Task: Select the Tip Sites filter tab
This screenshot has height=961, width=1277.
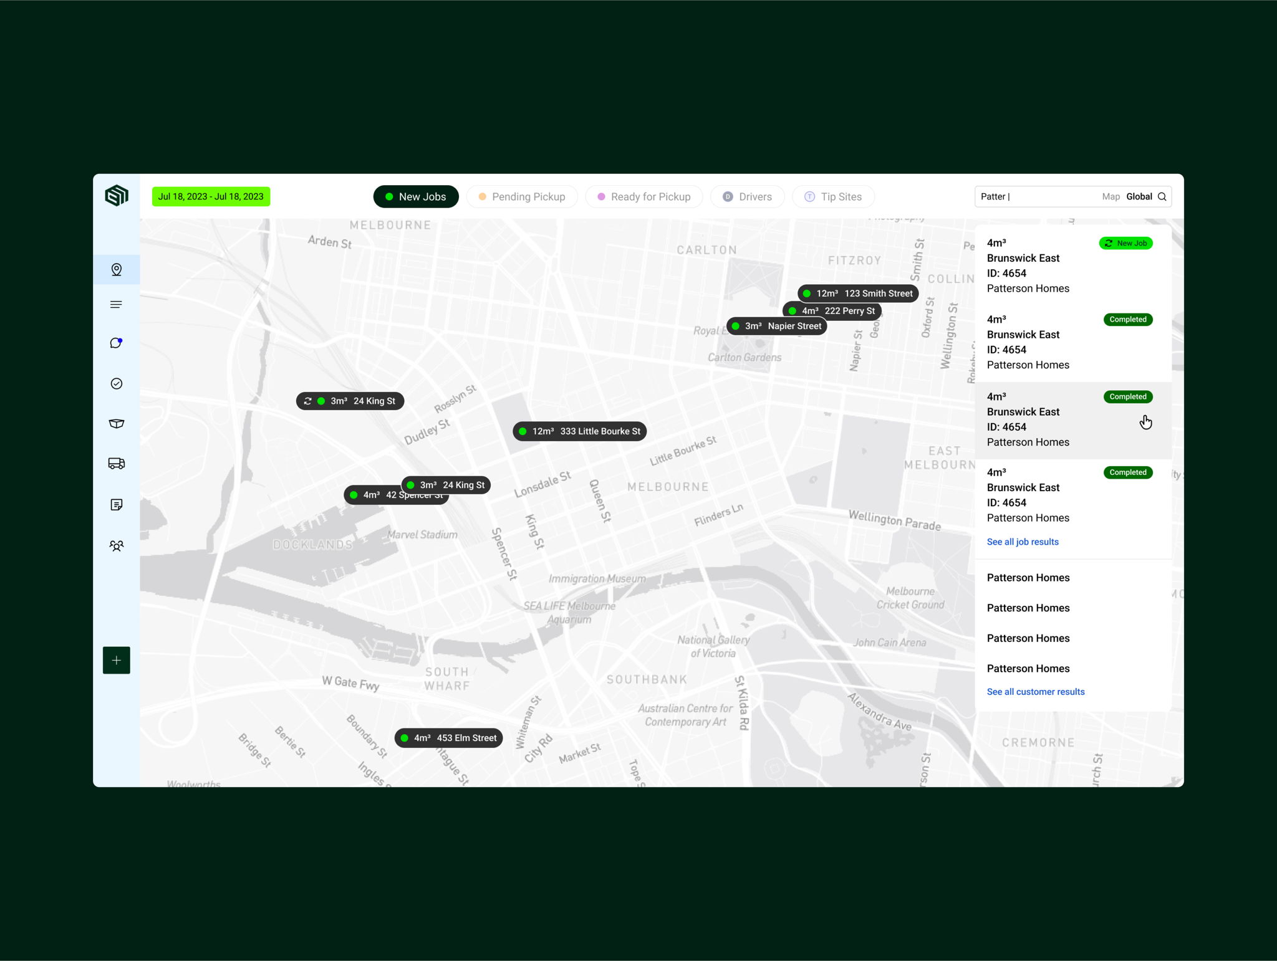Action: [833, 197]
